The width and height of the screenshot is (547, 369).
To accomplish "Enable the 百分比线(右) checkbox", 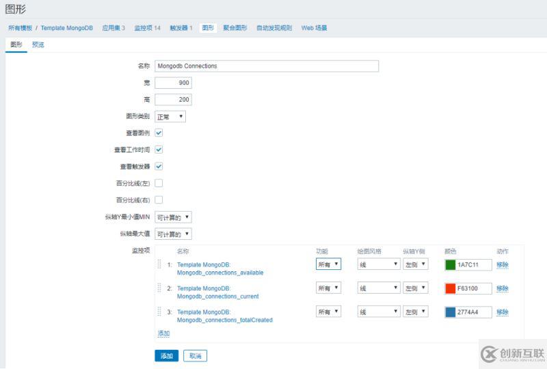I will click(x=159, y=200).
